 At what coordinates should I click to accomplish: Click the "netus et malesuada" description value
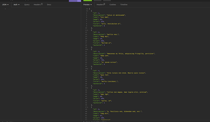116,15
